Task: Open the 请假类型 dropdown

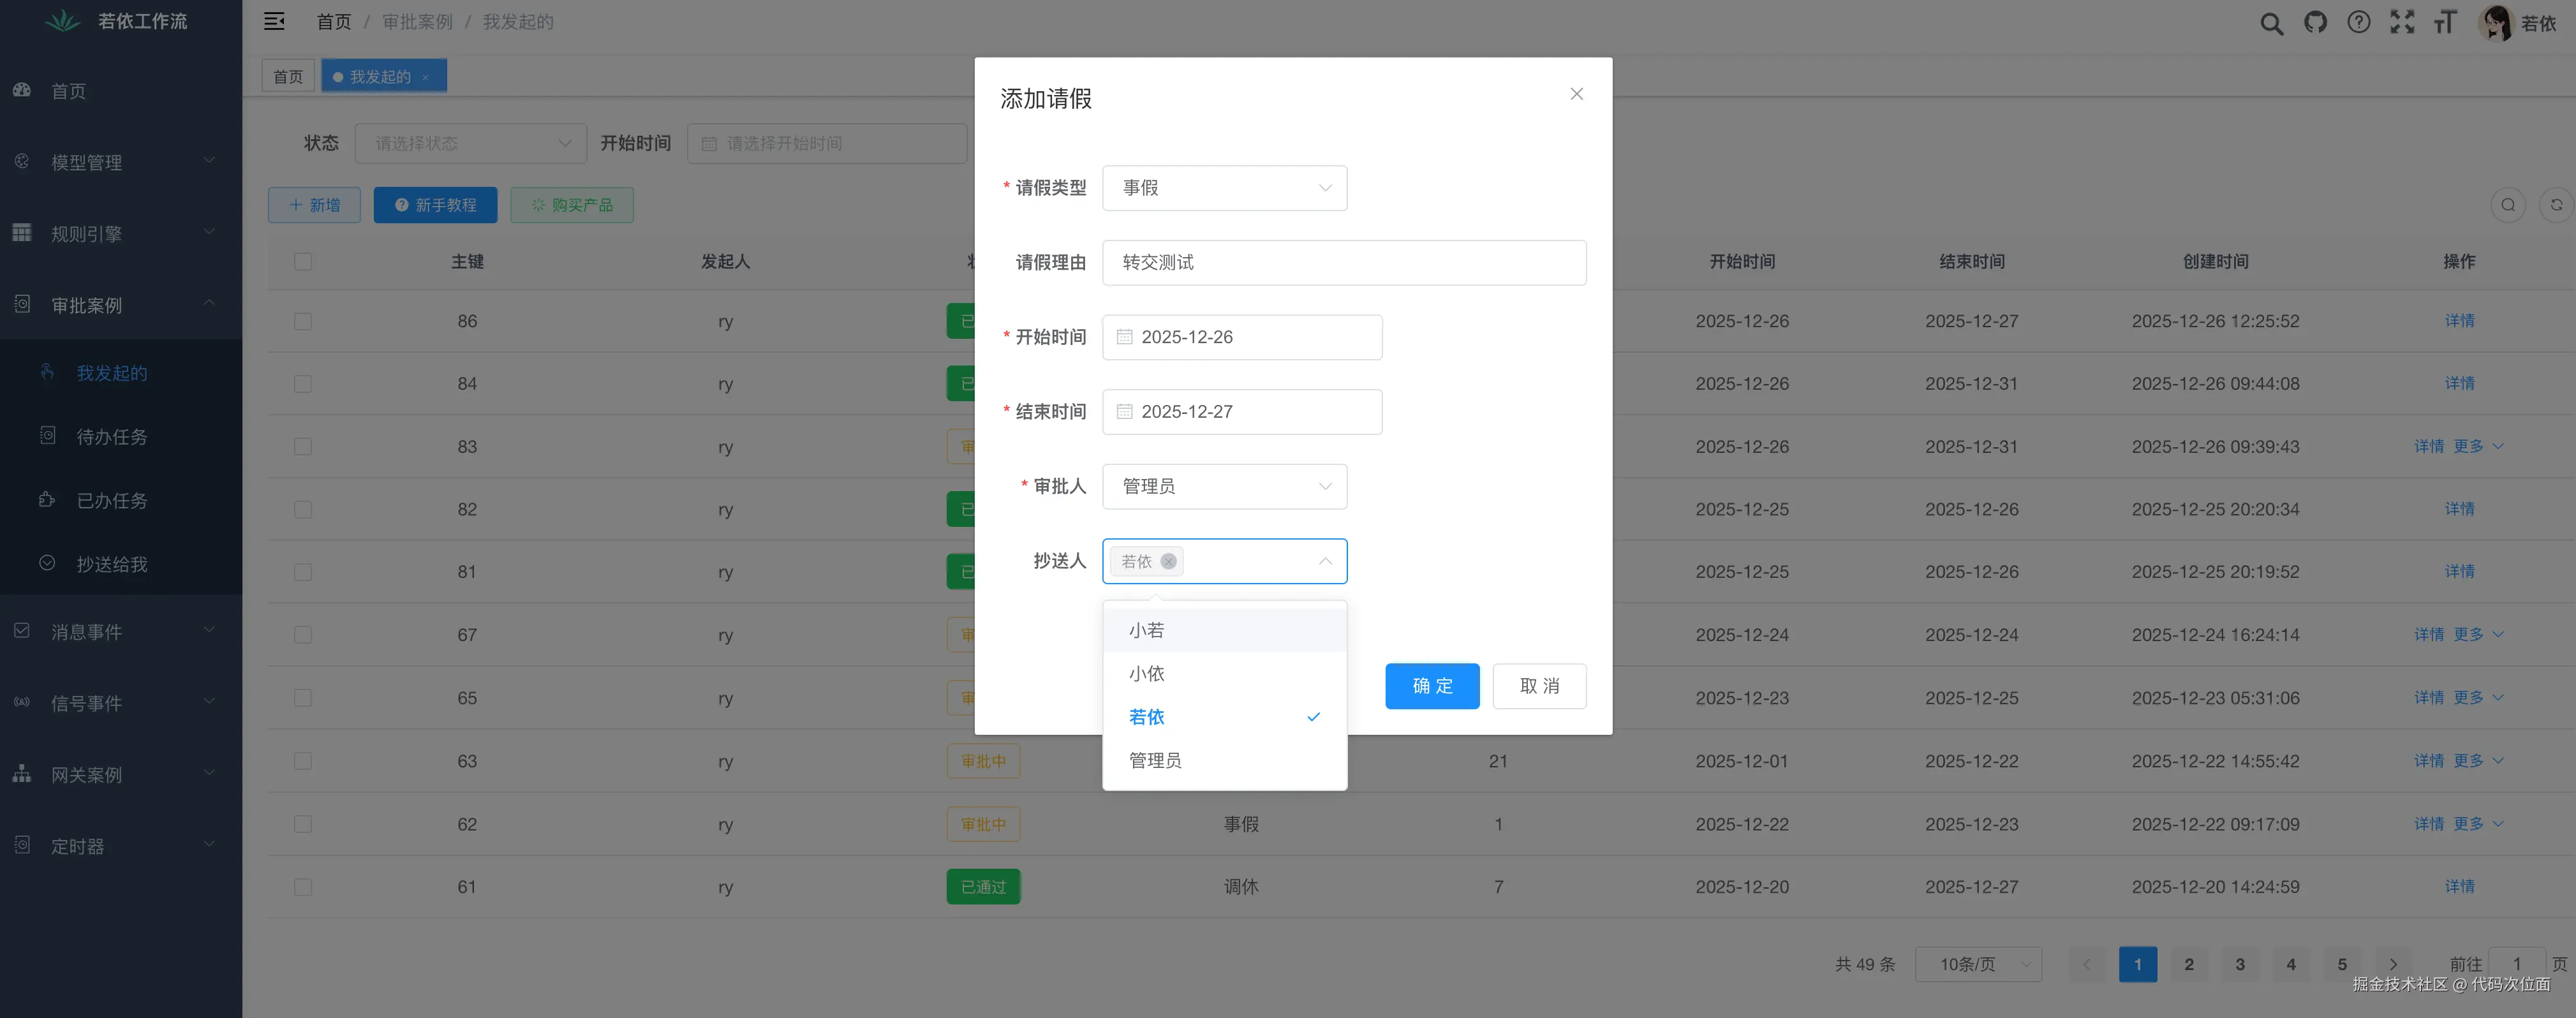Action: tap(1224, 188)
